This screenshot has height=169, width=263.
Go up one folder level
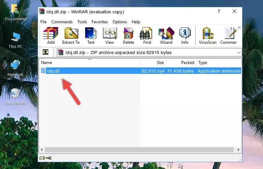(x=45, y=52)
